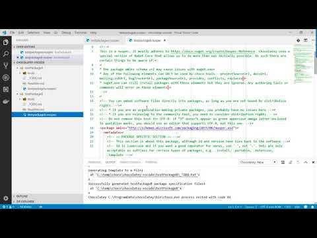Open the Debug menu
The image size is (317, 238).
(x=66, y=32)
